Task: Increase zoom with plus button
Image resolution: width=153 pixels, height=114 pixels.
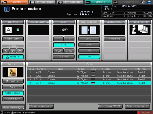Action: point(69,39)
